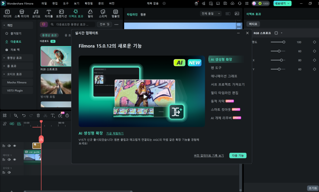Expand the 몸 효과 category

coord(4,66)
